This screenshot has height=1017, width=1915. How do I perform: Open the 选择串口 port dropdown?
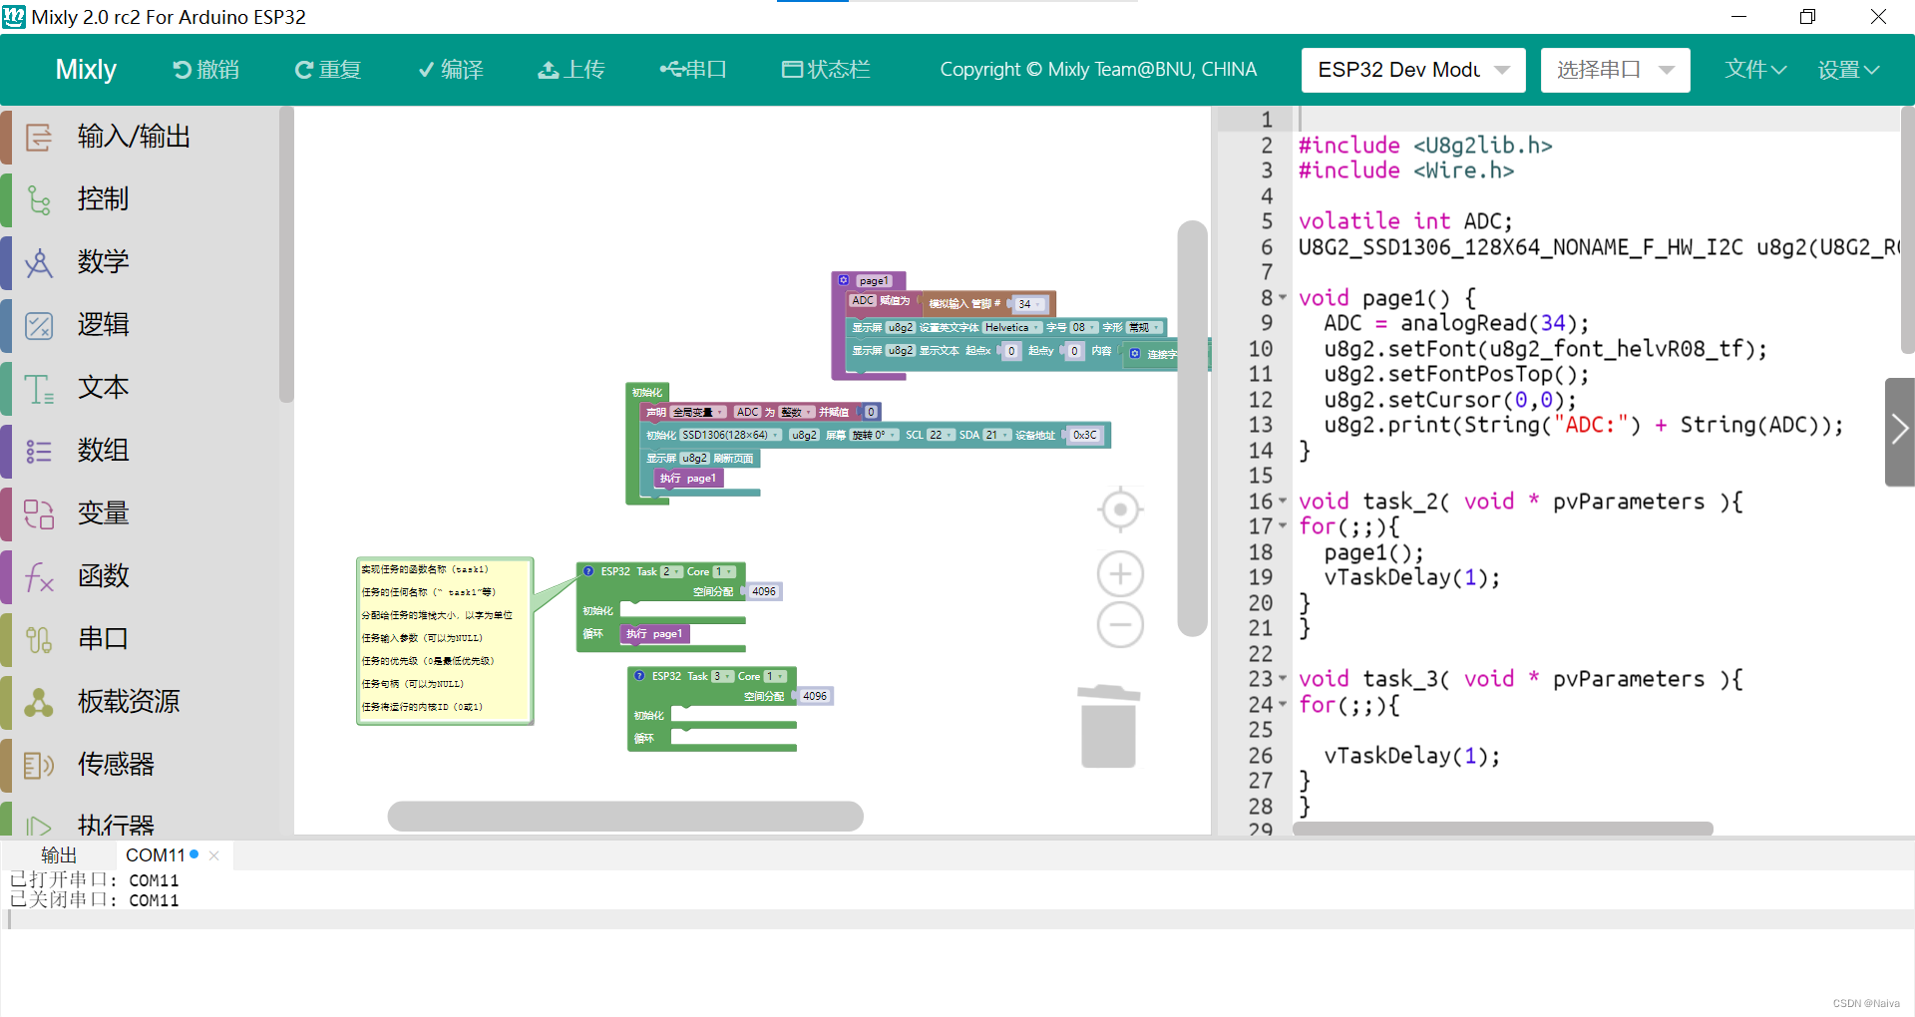point(1615,70)
